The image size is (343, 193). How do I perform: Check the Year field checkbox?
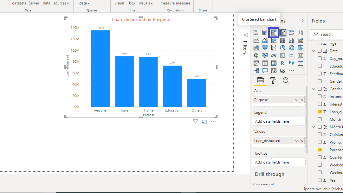[320, 180]
